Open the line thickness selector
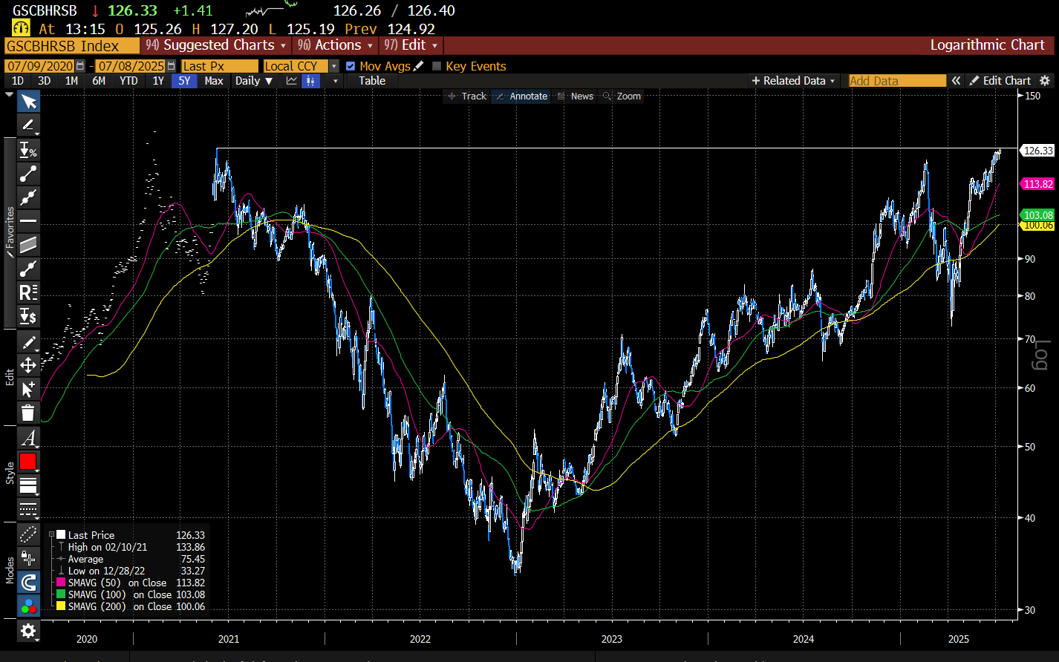This screenshot has height=662, width=1059. (28, 486)
